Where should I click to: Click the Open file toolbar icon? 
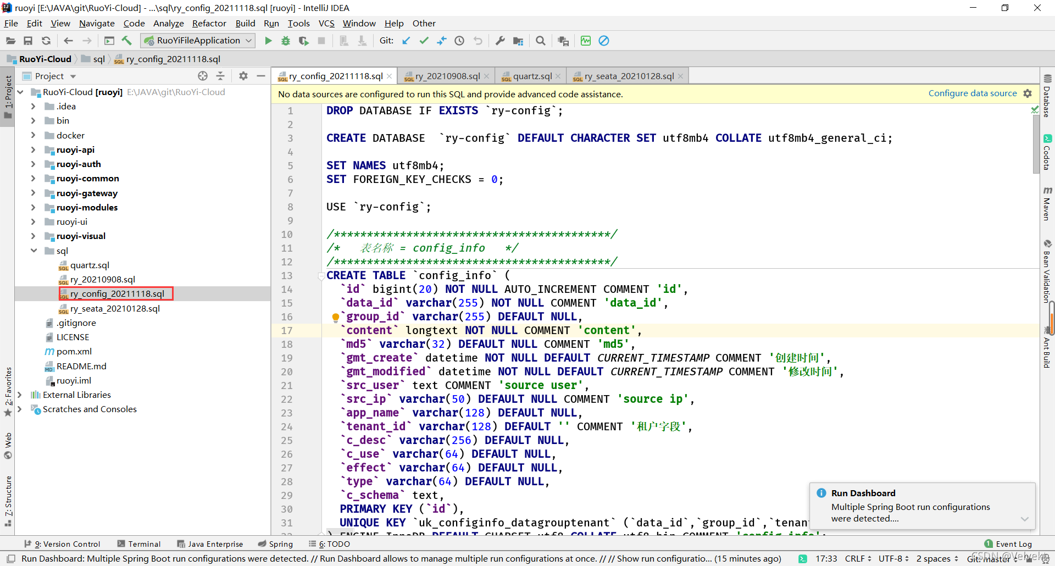click(10, 41)
